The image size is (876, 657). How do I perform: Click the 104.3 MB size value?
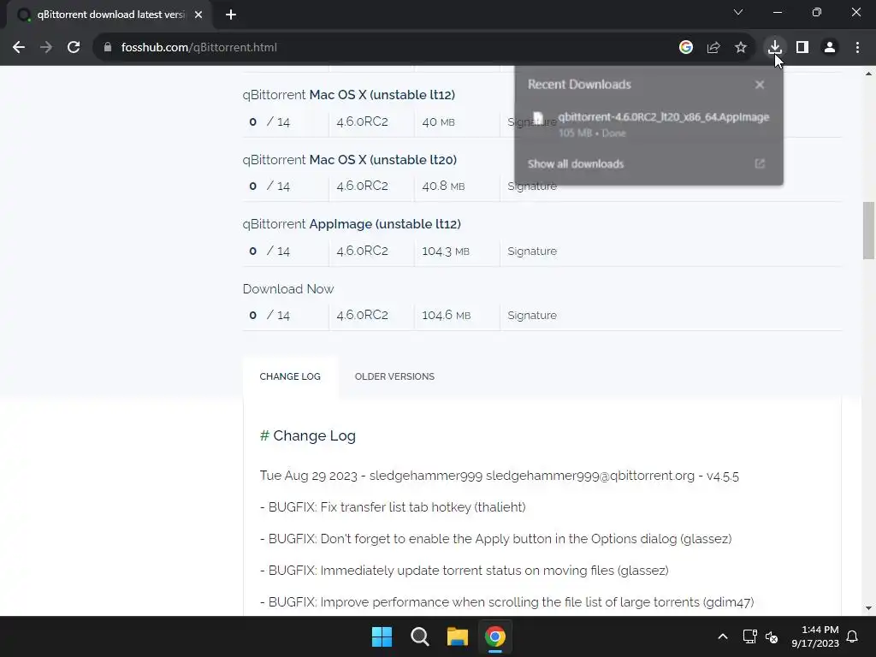445,252
